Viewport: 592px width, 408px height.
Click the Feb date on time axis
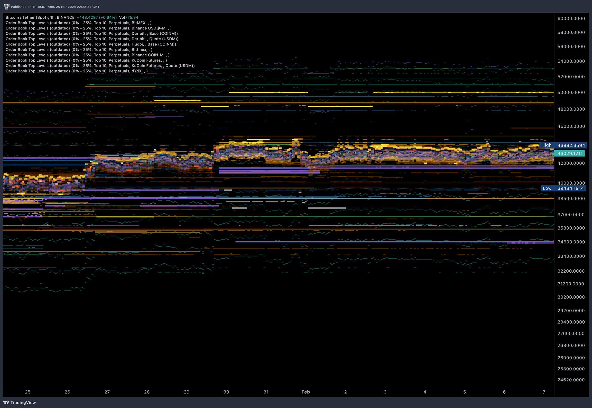(x=306, y=392)
